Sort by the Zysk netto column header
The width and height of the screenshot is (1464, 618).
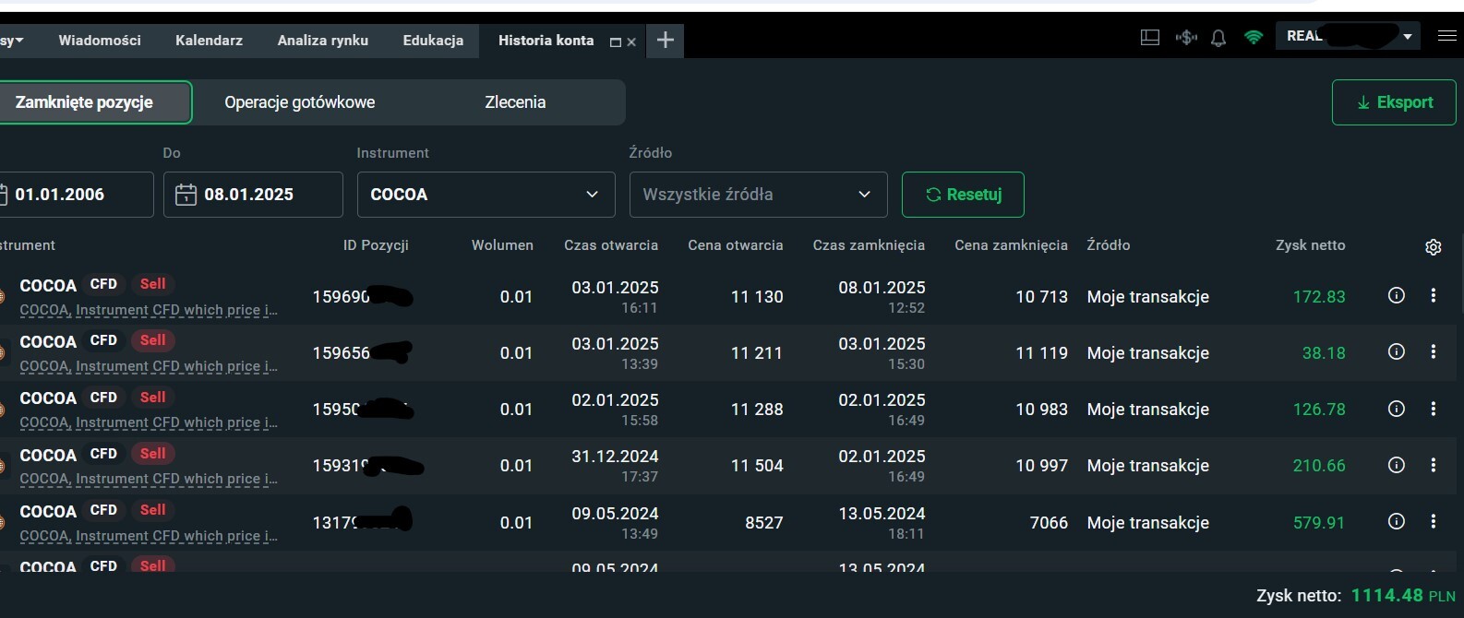[1309, 245]
